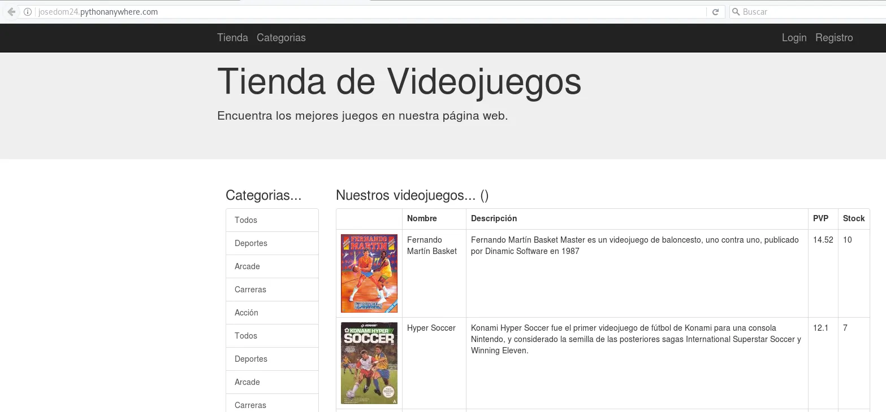Click the browser back arrow button
This screenshot has width=886, height=412.
pos(11,12)
